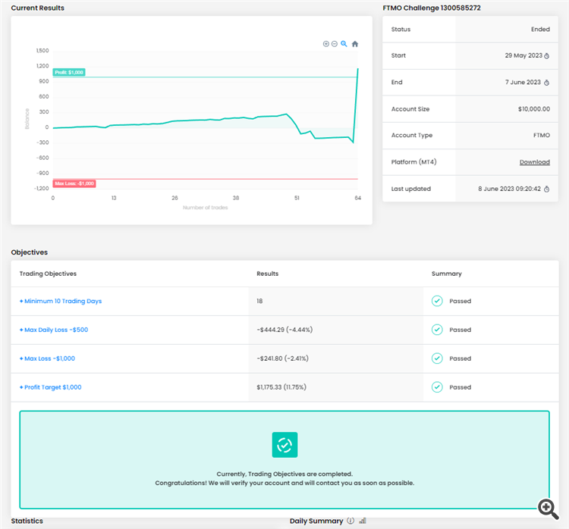The image size is (569, 529).
Task: Click the Daily Summary heading
Action: (x=316, y=521)
